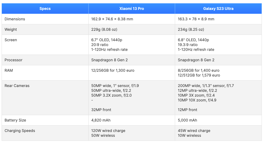The width and height of the screenshot is (264, 144).
Task: Click the Specs column header
Action: click(45, 9)
